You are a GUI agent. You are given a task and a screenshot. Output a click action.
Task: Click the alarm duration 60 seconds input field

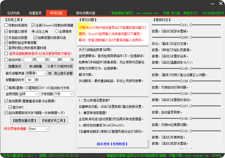(30, 80)
